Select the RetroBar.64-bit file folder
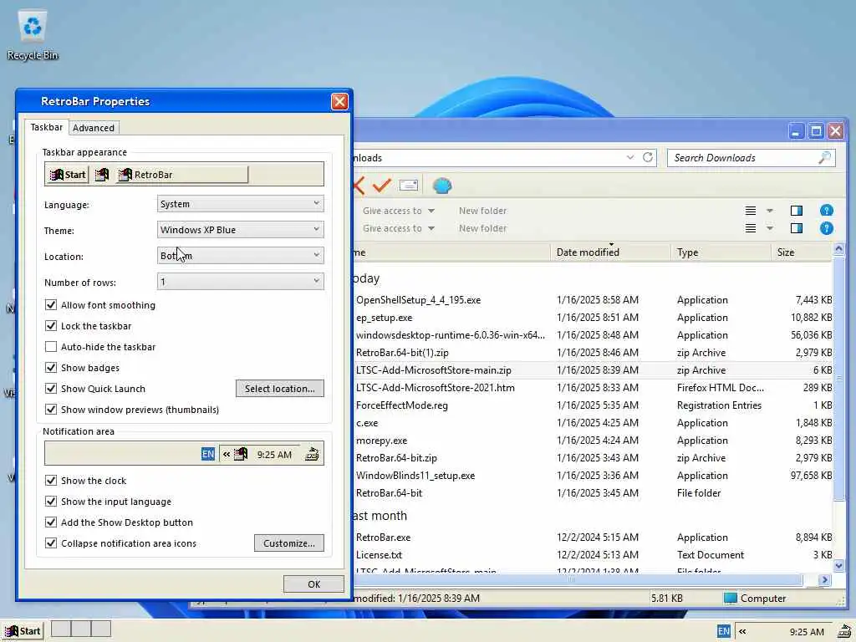The width and height of the screenshot is (856, 642). click(389, 493)
